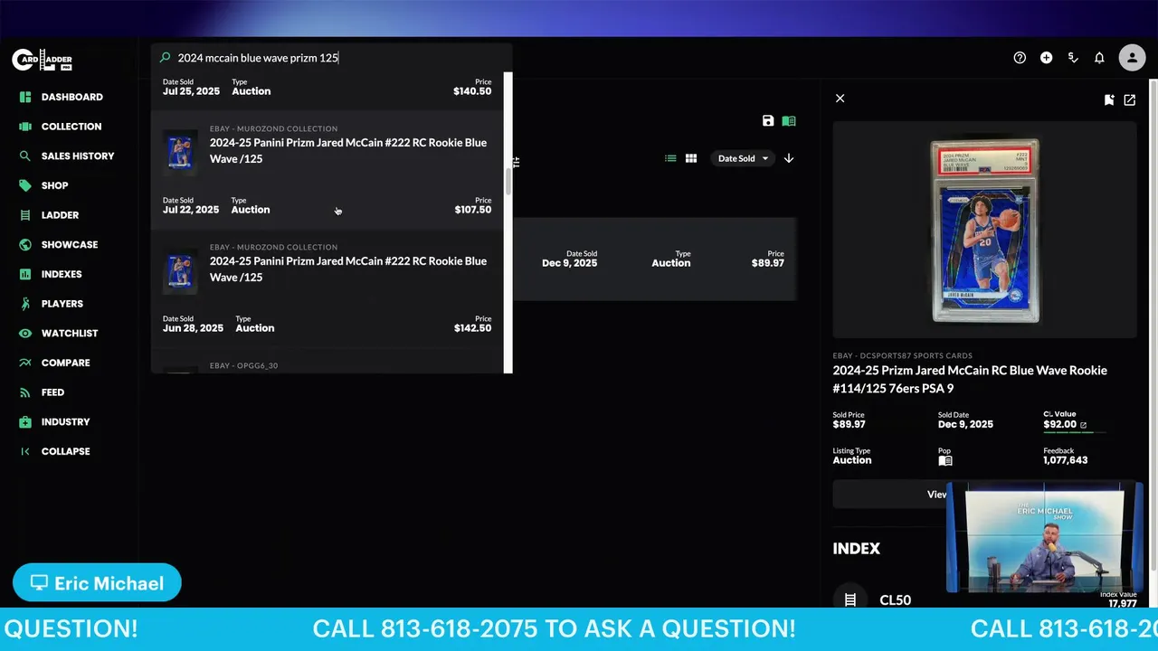Open the green book saved searches icon

[789, 121]
